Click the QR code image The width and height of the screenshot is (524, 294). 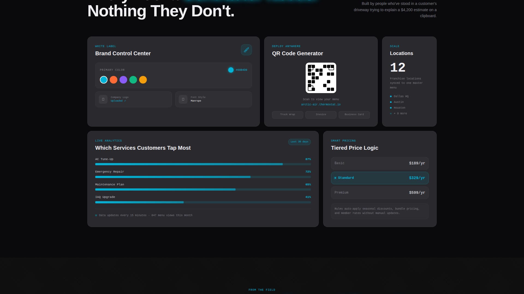pyautogui.click(x=321, y=78)
